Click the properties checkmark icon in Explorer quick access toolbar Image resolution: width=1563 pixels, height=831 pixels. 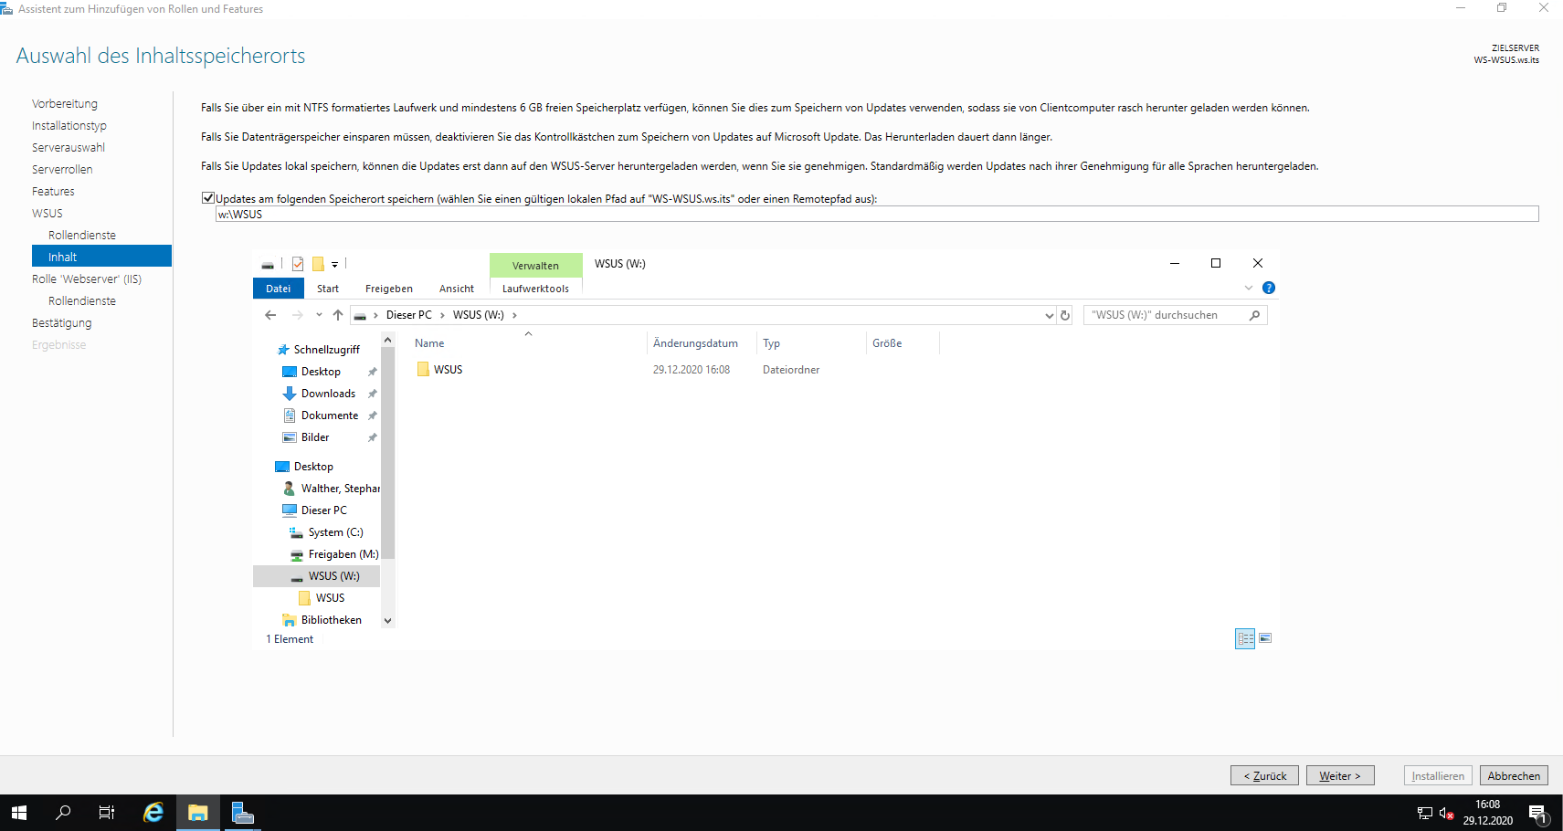(x=298, y=264)
